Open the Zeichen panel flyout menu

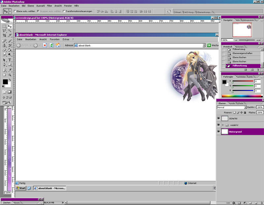pos(42,203)
